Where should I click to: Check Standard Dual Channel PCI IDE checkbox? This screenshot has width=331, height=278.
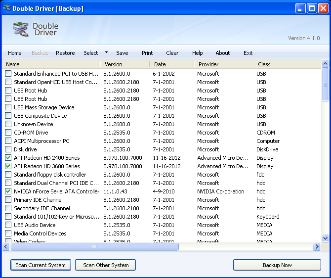tap(8, 183)
